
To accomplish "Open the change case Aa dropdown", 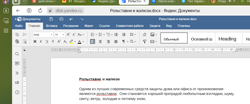I will (81, 35).
